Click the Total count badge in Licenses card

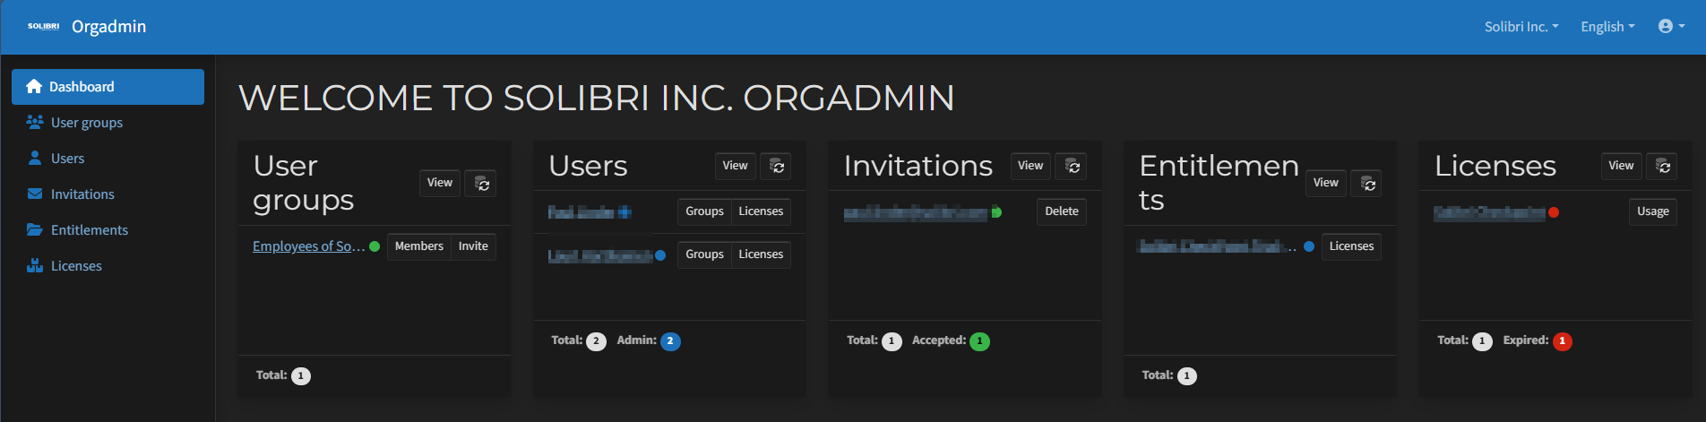click(x=1482, y=341)
